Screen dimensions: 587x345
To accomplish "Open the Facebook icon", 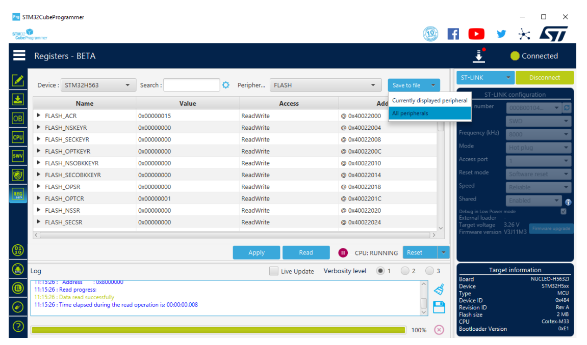I will coord(453,34).
